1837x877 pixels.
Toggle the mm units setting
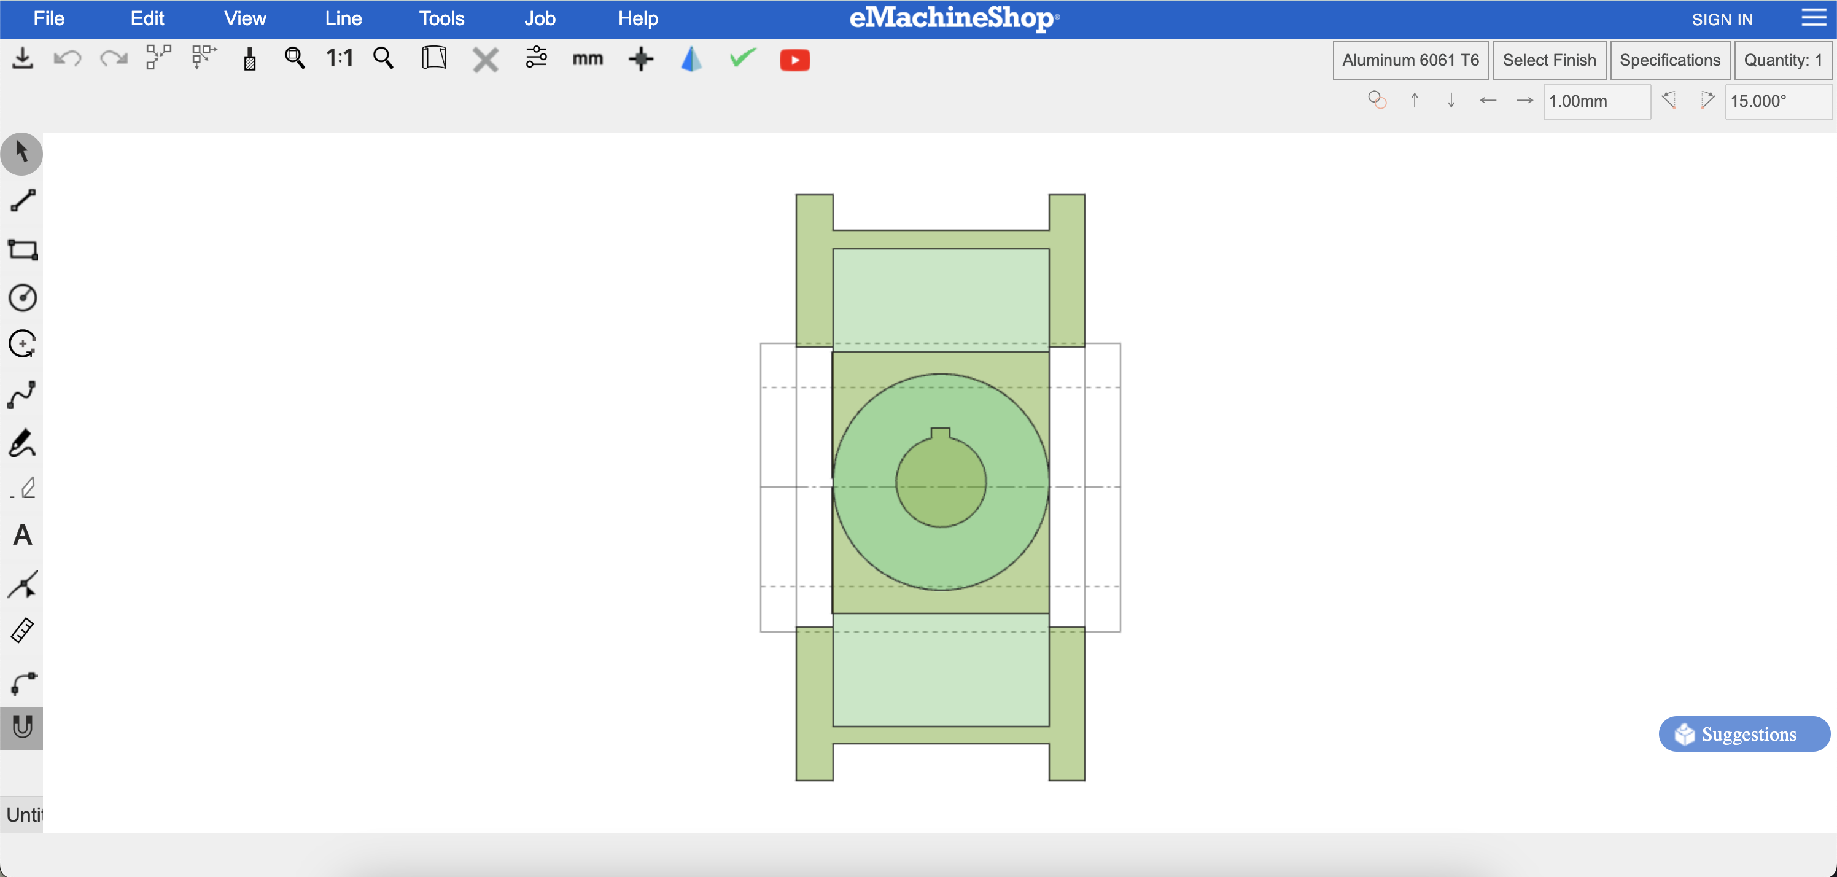click(x=588, y=59)
